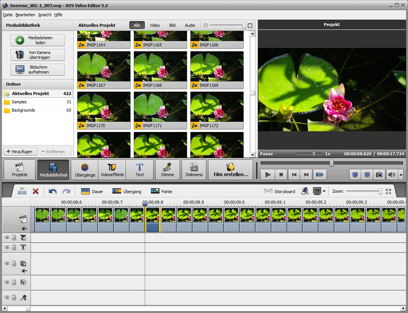Open the Bearbeiten menu
This screenshot has height=313, width=408.
click(25, 15)
